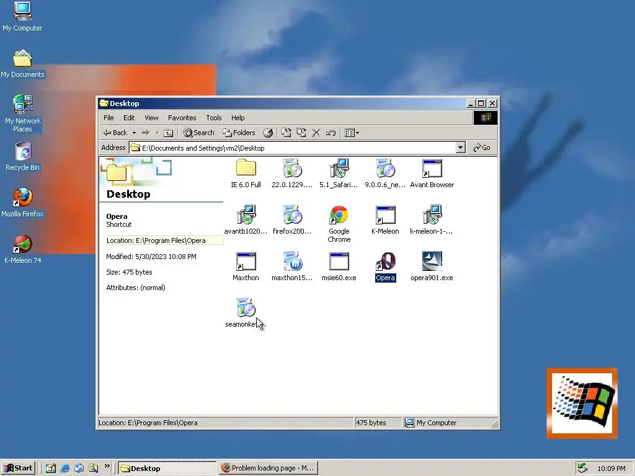
Task: Select the K-Meleon 74 desktop shortcut
Action: click(23, 249)
